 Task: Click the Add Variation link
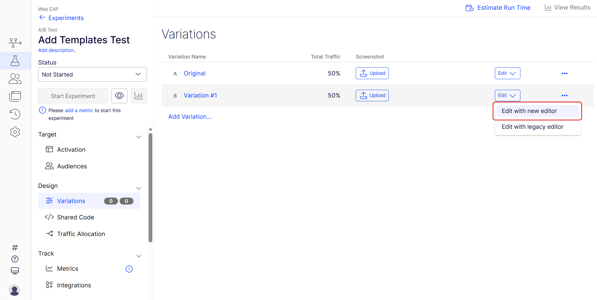190,117
